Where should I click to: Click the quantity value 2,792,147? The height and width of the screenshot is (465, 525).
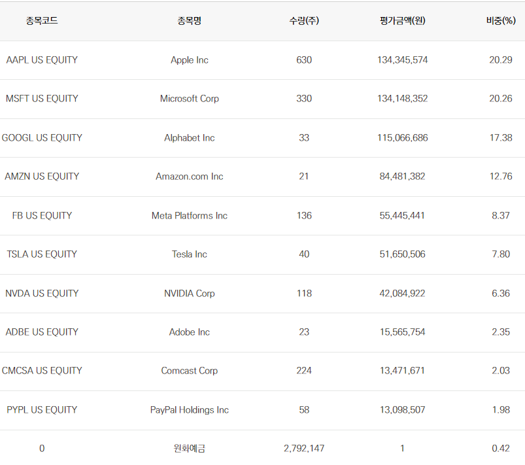(304, 448)
